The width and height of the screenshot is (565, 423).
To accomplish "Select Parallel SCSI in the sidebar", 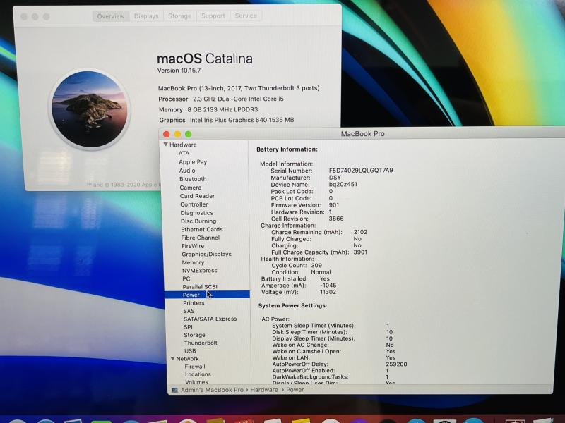I will click(x=200, y=287).
